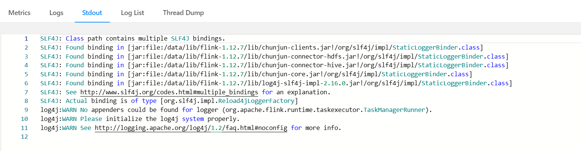This screenshot has width=581, height=151.
Task: Click line number 6 in gutter
Action: click(x=26, y=83)
